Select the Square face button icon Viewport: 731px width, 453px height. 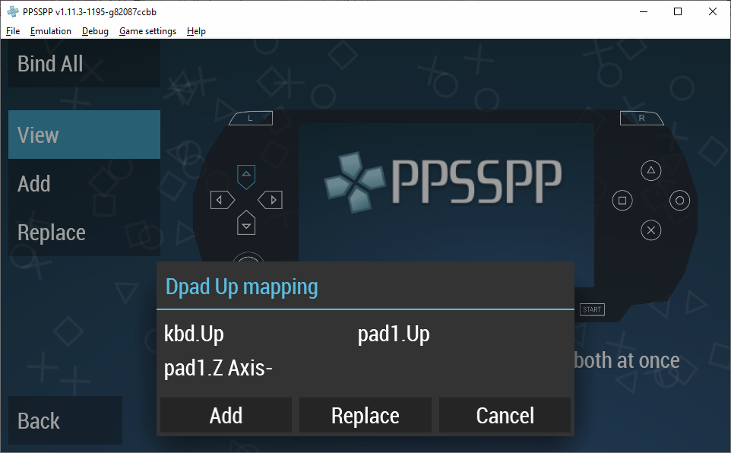(621, 200)
